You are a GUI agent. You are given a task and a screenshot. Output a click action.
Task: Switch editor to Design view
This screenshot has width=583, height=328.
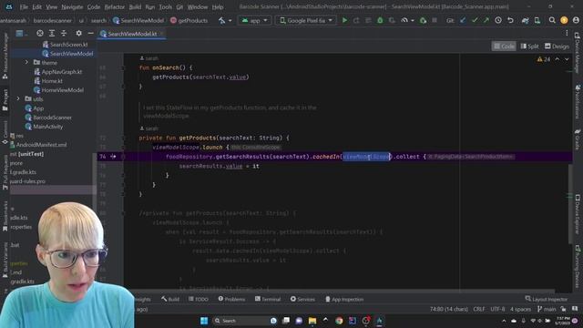557,46
